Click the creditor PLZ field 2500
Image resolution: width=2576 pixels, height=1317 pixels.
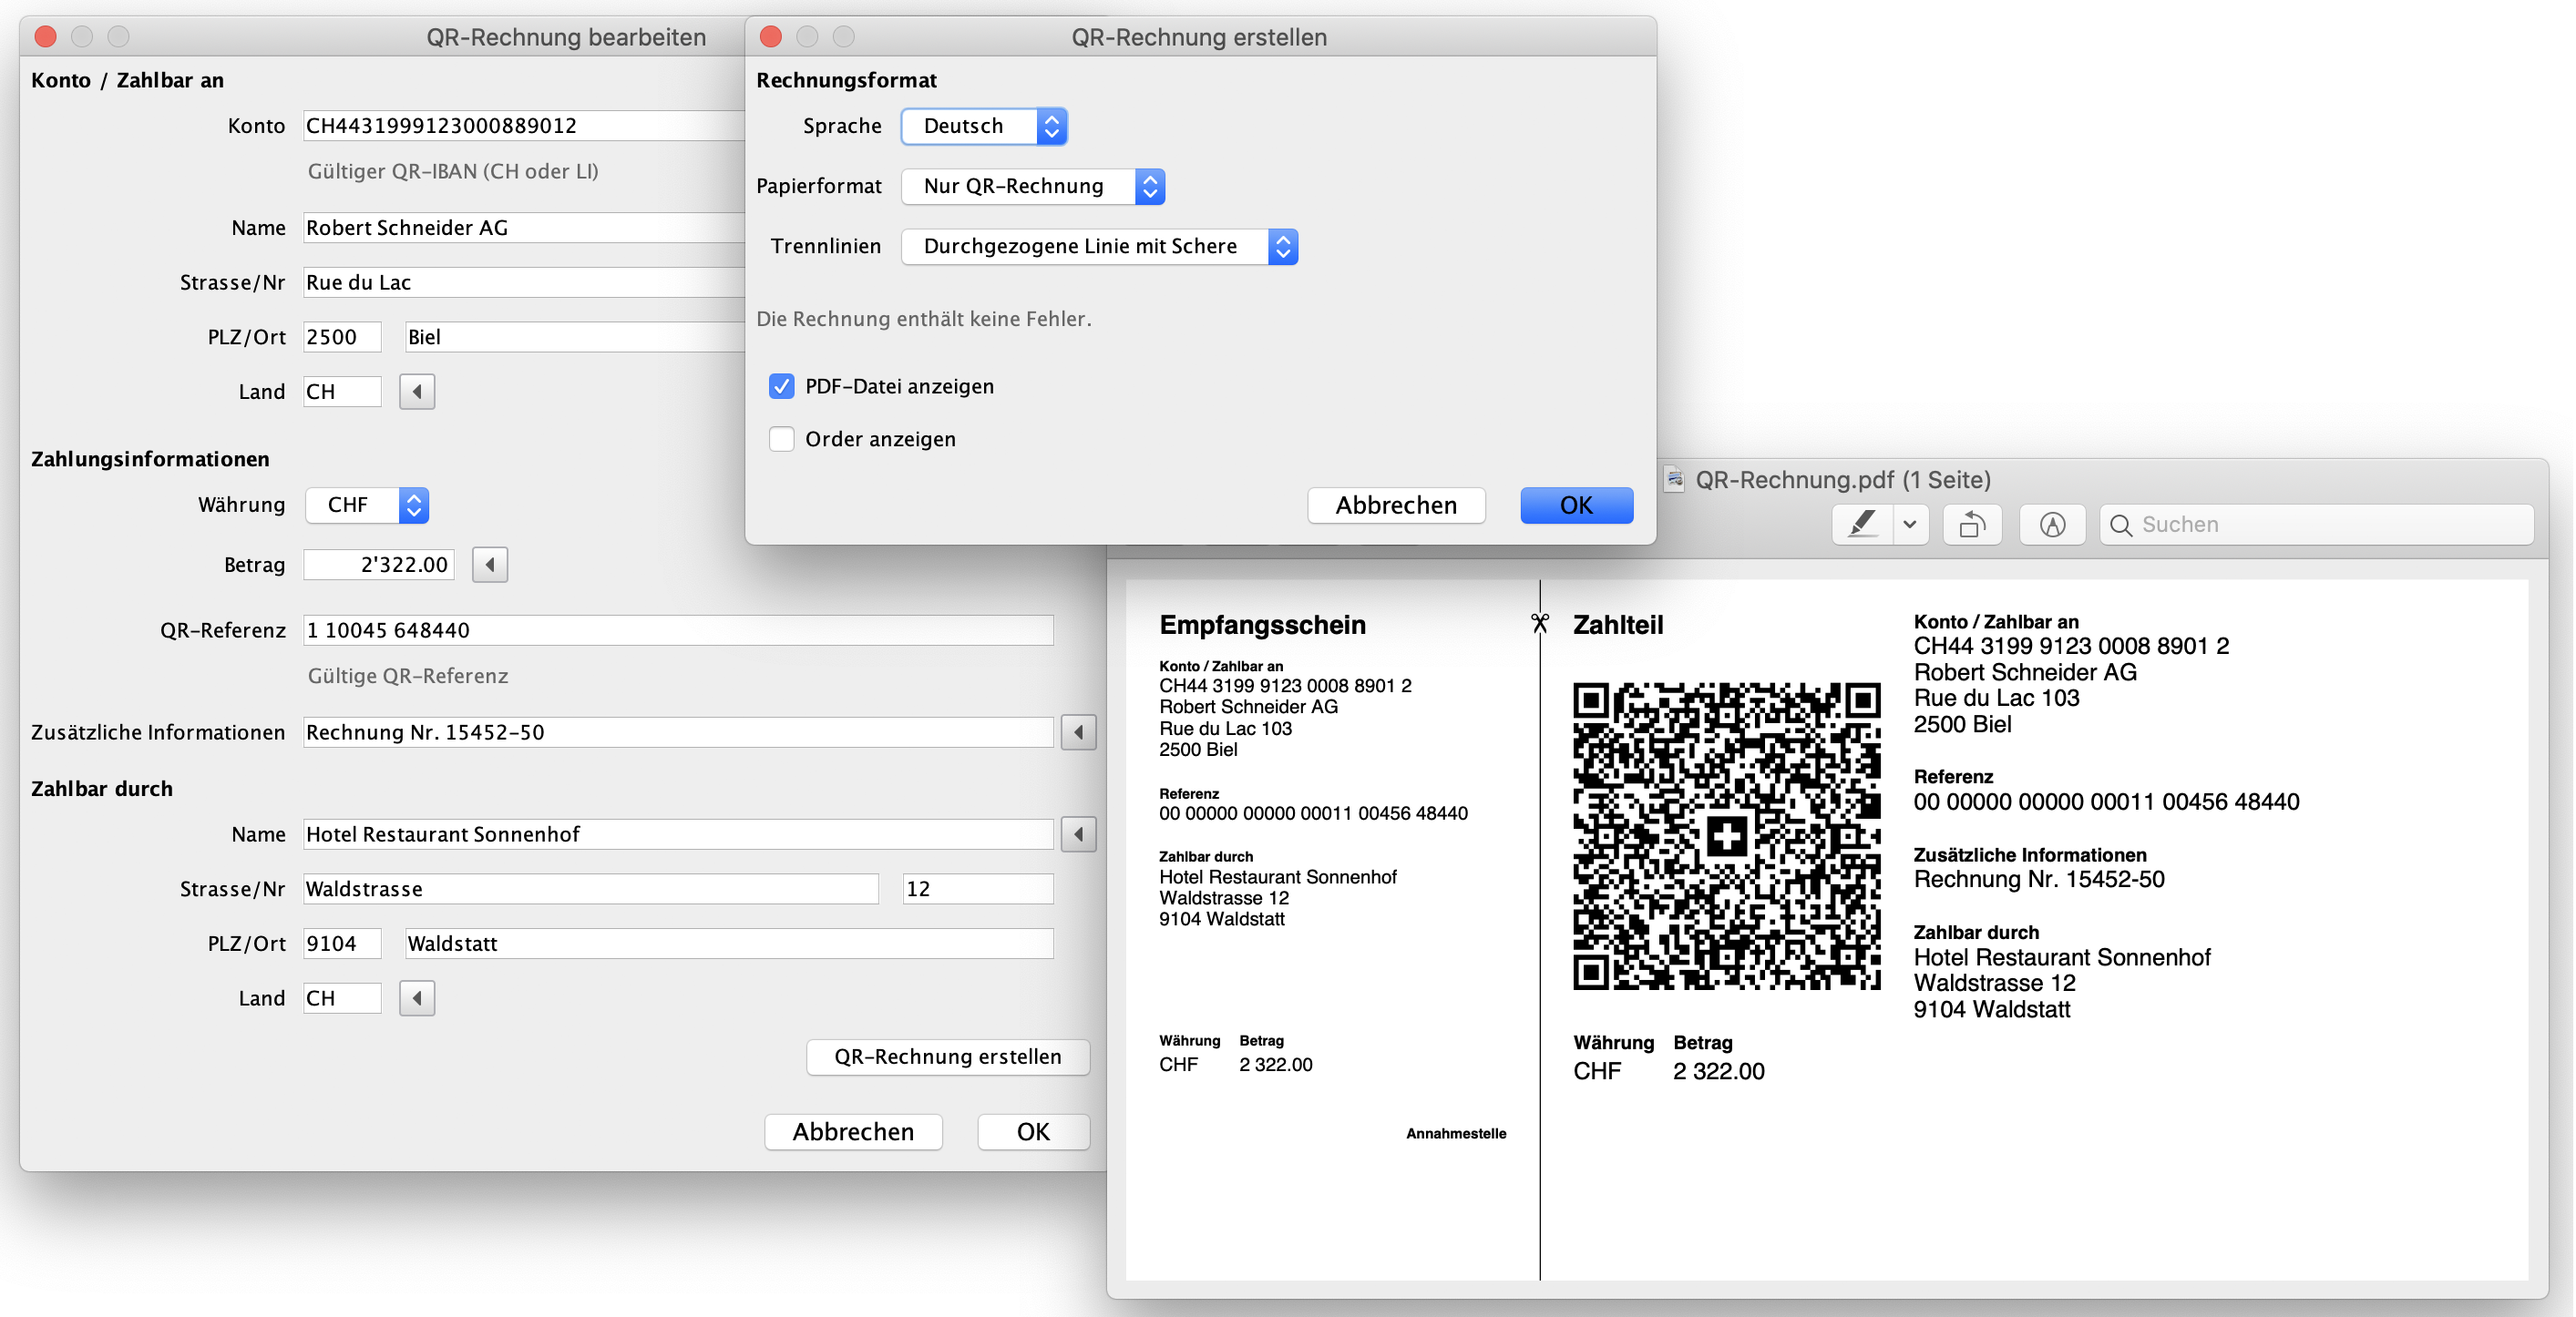click(x=342, y=338)
